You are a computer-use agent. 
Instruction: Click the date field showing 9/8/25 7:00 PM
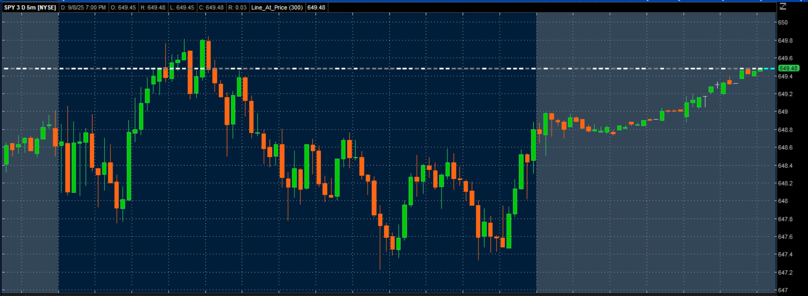(x=83, y=8)
